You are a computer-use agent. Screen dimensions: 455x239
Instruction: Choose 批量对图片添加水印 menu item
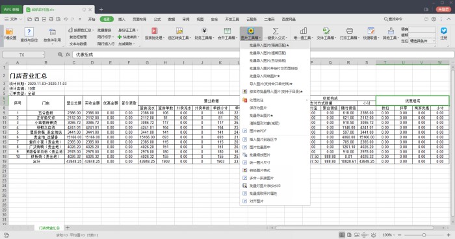(275, 186)
